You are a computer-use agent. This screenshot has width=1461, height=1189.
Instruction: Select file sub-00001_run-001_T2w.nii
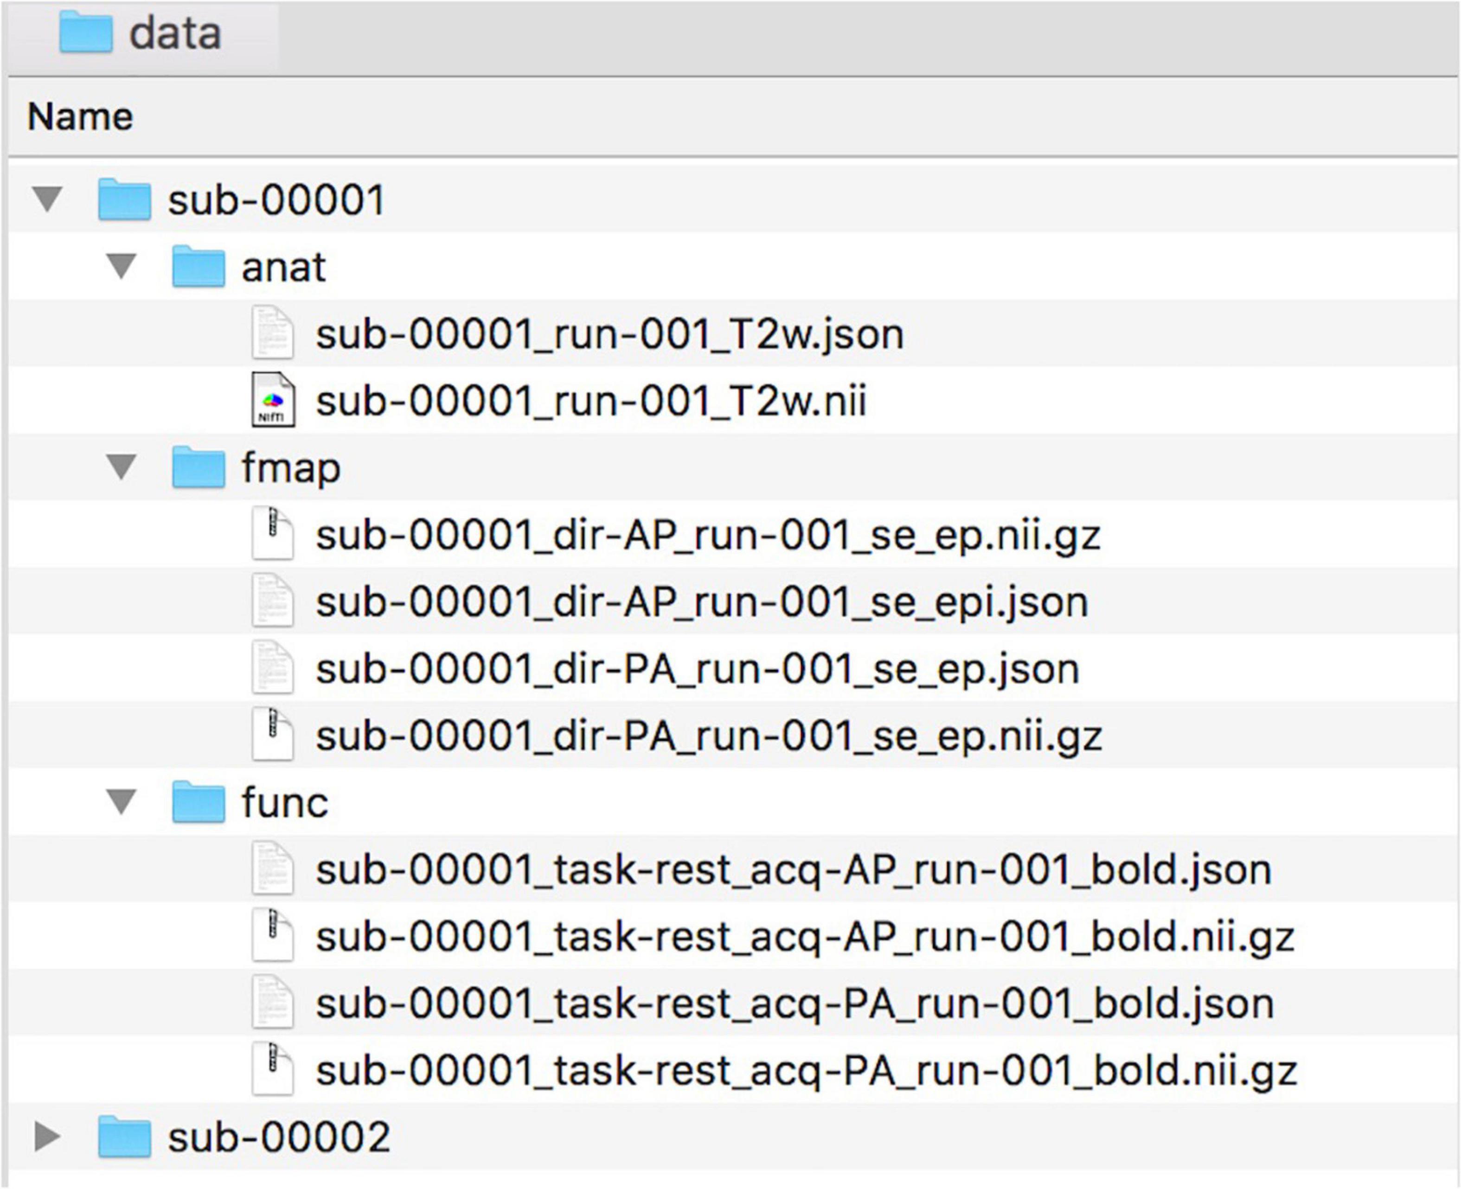[x=591, y=401]
